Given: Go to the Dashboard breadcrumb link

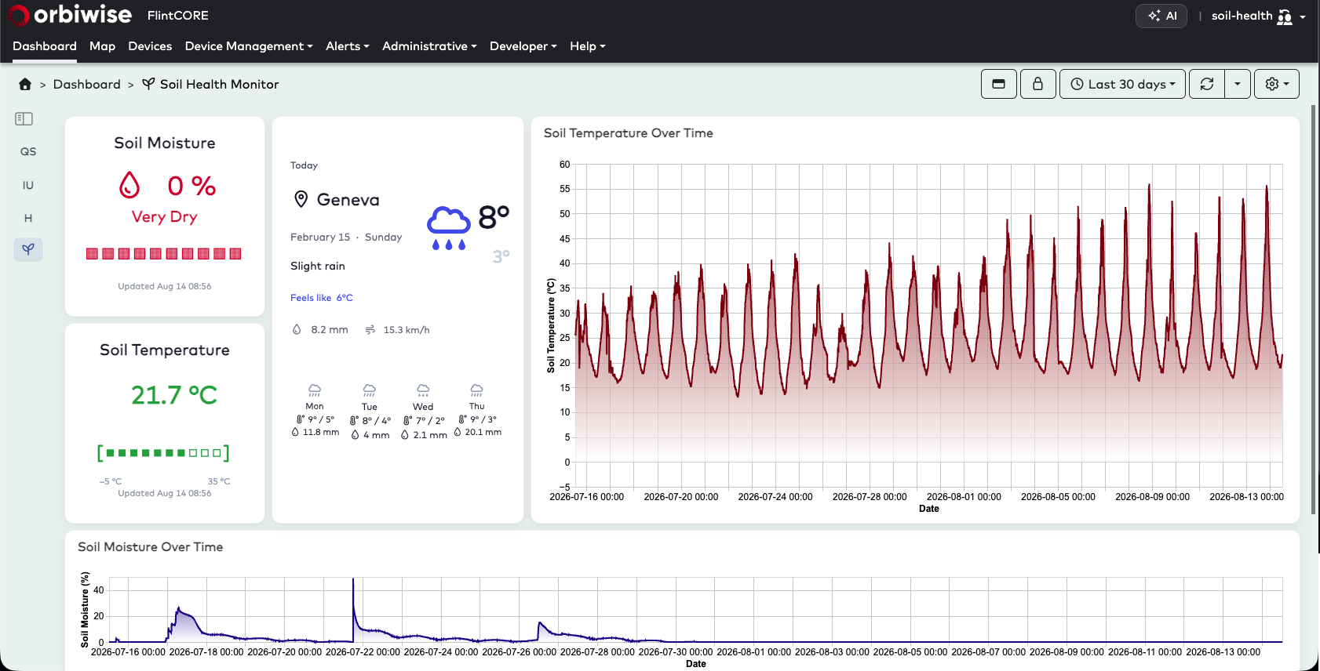Looking at the screenshot, I should coord(87,84).
